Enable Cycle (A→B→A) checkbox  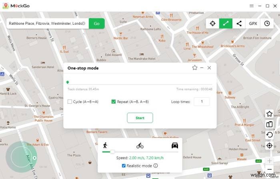[x=70, y=102]
